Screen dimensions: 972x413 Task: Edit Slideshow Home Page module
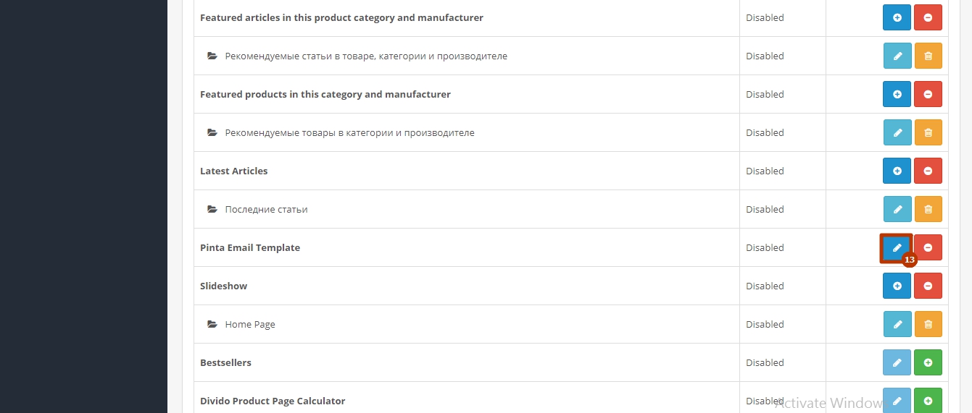pos(897,324)
